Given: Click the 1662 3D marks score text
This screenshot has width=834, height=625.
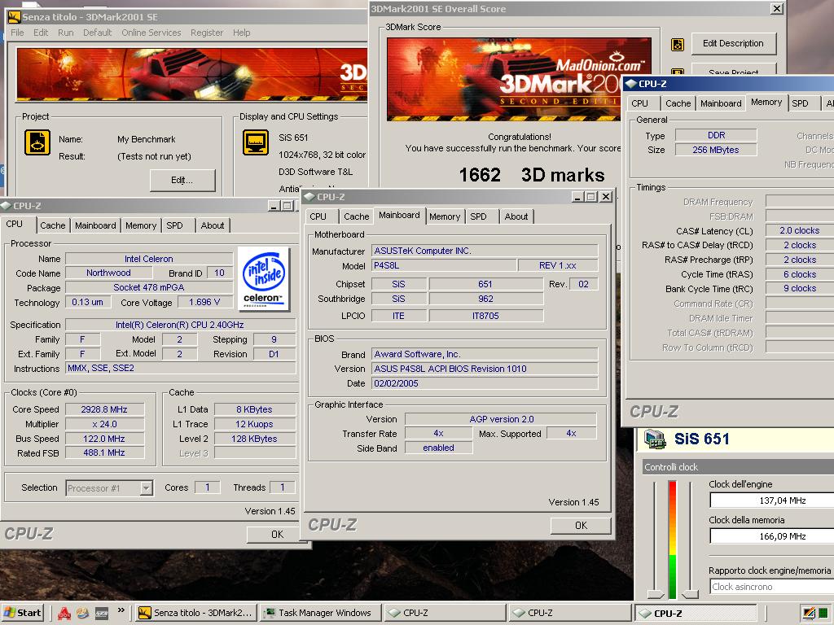Looking at the screenshot, I should tap(532, 175).
